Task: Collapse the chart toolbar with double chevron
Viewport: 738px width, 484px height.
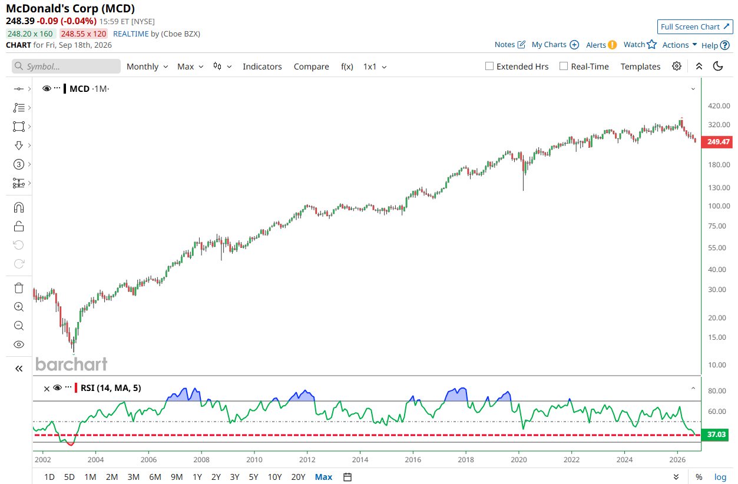Action: tap(699, 66)
